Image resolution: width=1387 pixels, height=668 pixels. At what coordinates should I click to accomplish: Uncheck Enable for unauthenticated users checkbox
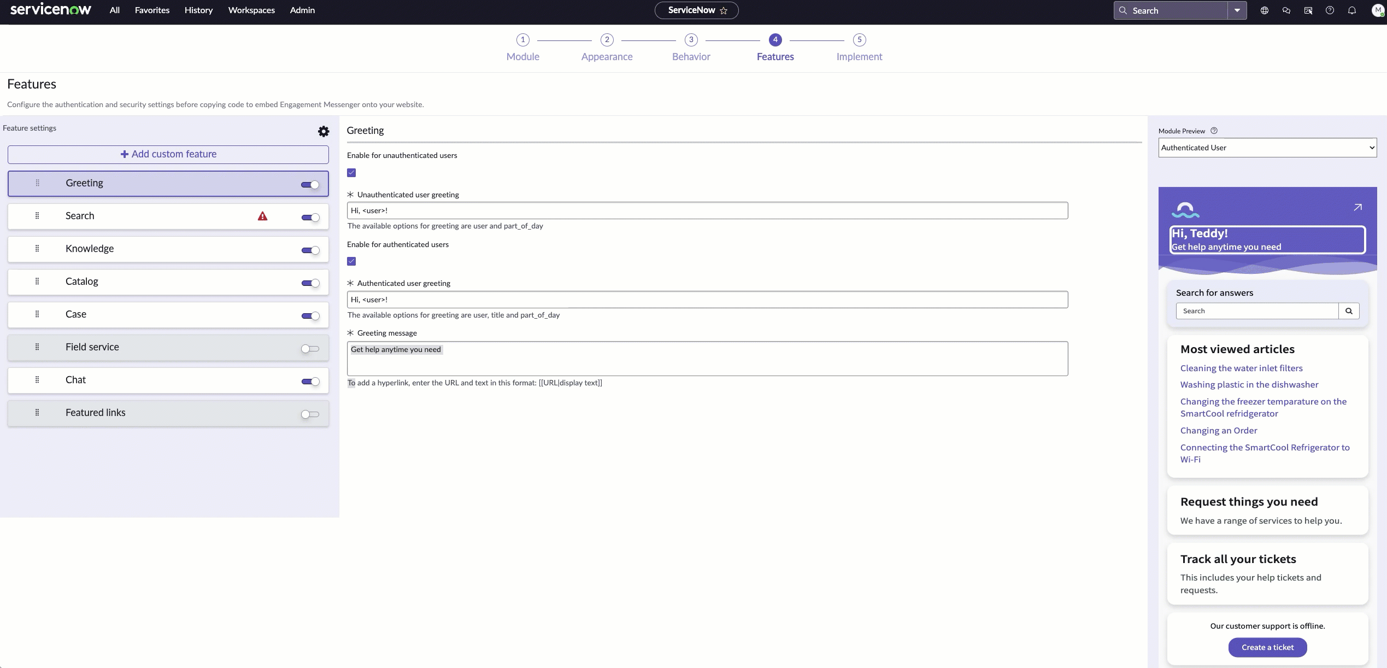[351, 173]
